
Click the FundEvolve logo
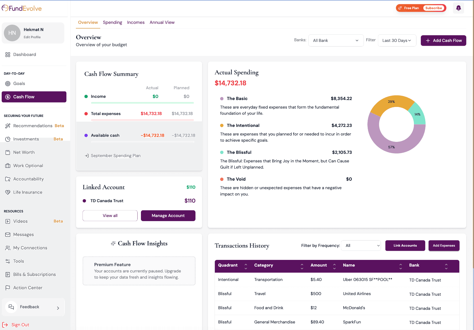pyautogui.click(x=22, y=8)
